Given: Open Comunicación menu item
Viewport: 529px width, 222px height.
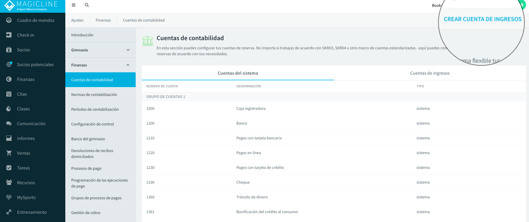Looking at the screenshot, I should tap(33, 123).
